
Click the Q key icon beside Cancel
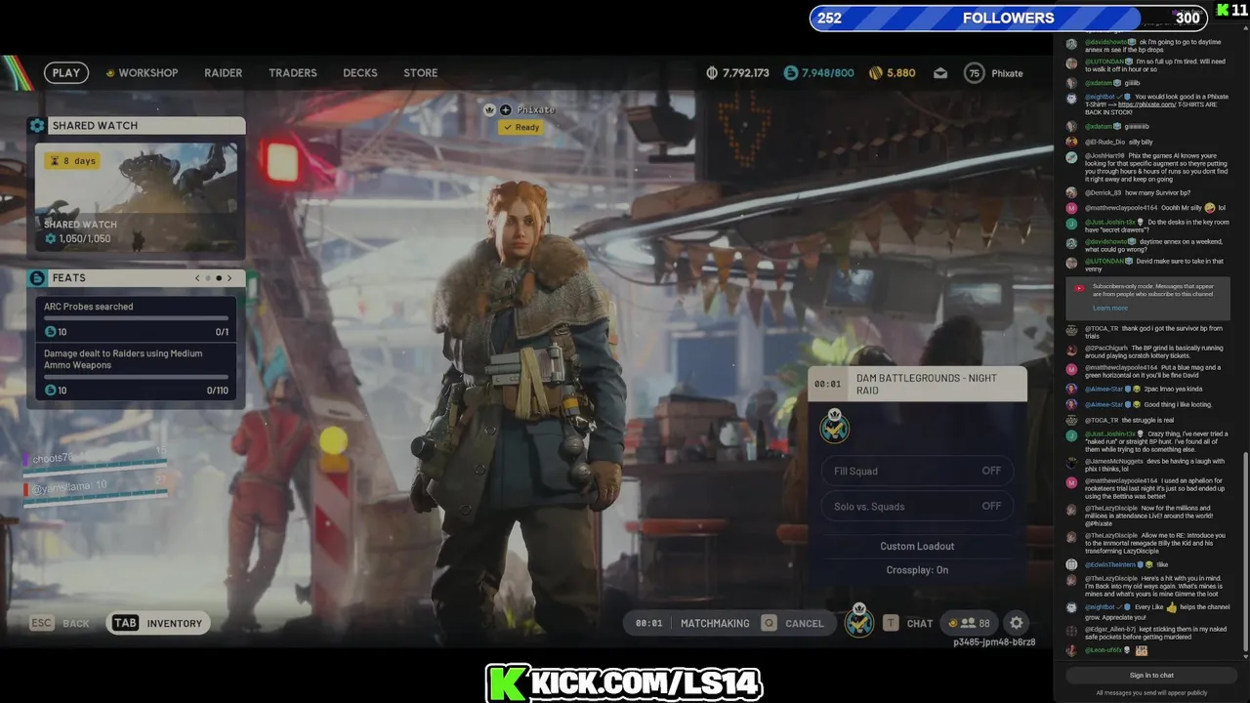770,623
